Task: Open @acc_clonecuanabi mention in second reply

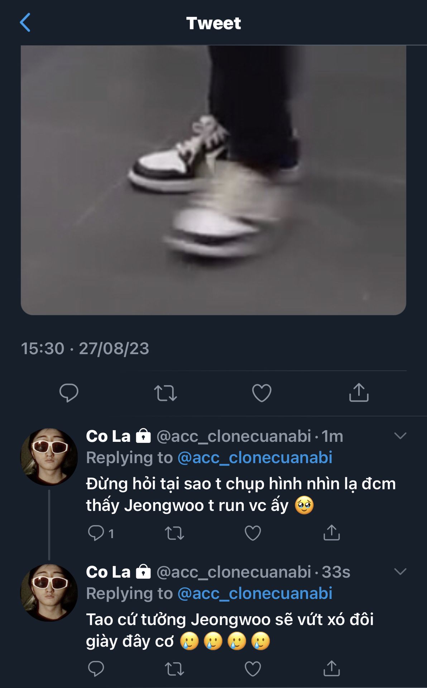Action: coord(255,594)
